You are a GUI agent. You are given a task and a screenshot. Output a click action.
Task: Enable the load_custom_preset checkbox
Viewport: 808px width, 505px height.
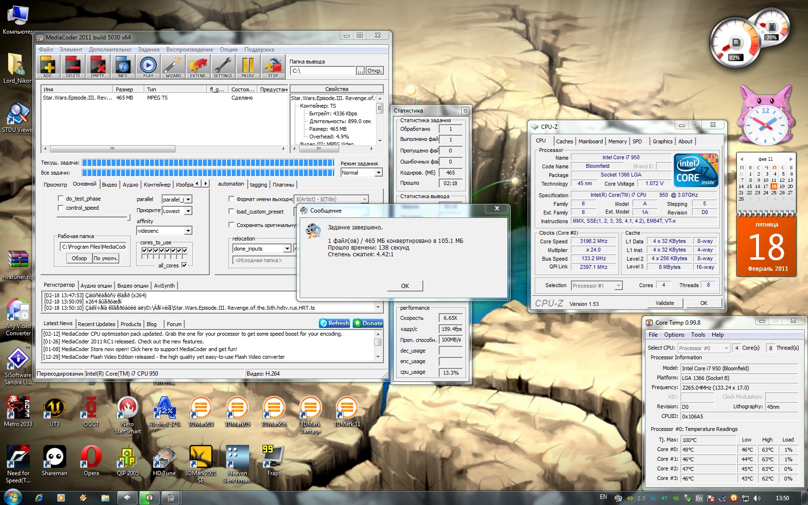(x=231, y=211)
